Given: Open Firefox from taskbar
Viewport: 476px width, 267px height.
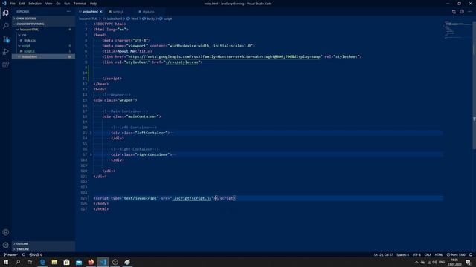Looking at the screenshot, I should click(x=91, y=262).
